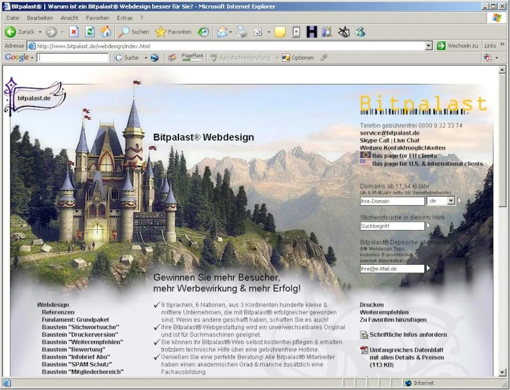Open the Extras menu
510x390 pixels.
pyautogui.click(x=124, y=18)
